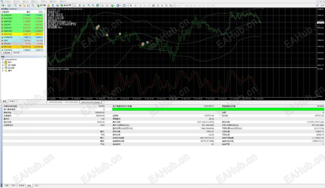Open the periods clock dropdown
This screenshot has height=188, width=325.
pos(119,5)
